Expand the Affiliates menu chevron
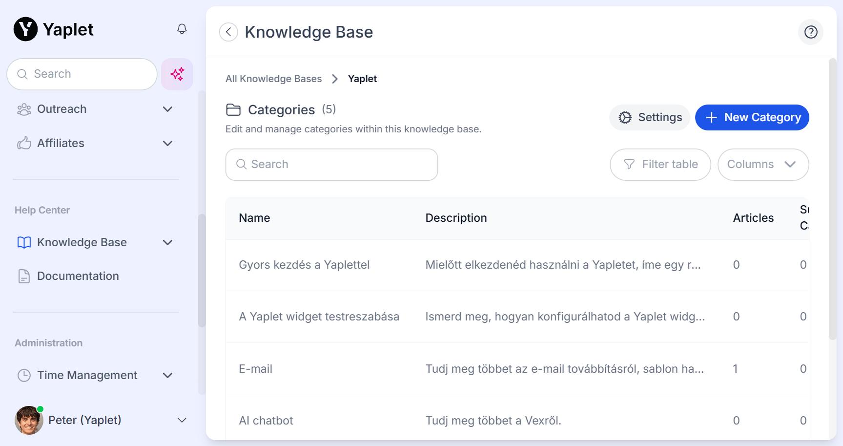 click(x=167, y=143)
